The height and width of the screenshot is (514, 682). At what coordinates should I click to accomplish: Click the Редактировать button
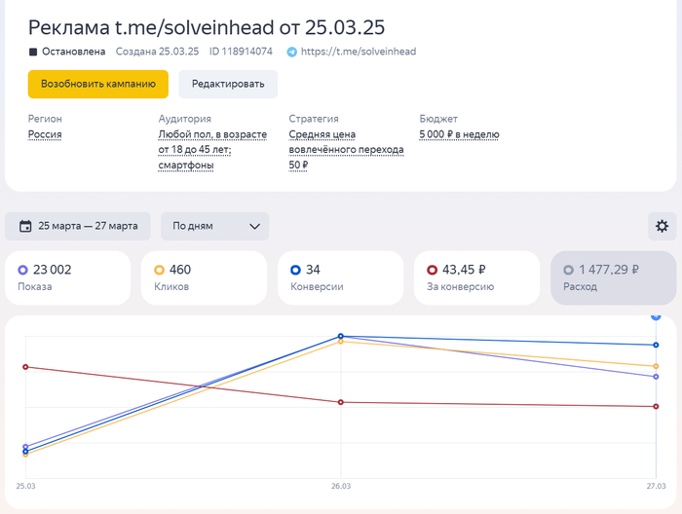228,84
